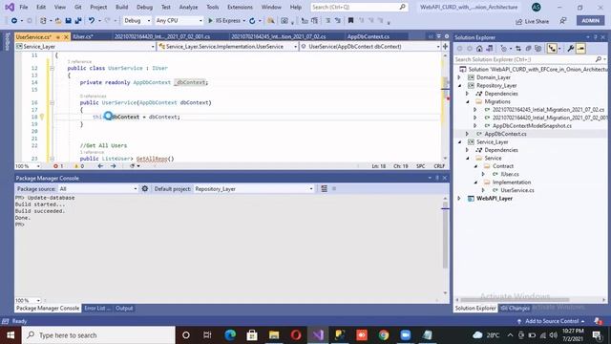Toggle the highlighted view-nesting icon in Solution Explorer

coord(552,49)
